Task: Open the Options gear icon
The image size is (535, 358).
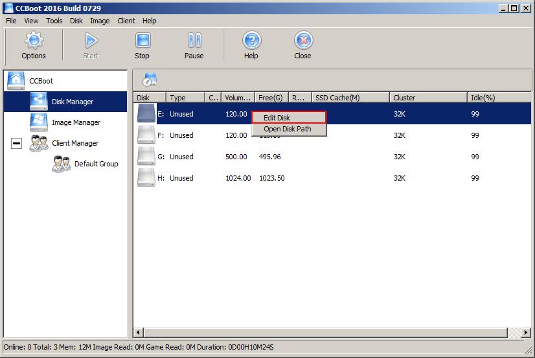Action: (x=34, y=40)
